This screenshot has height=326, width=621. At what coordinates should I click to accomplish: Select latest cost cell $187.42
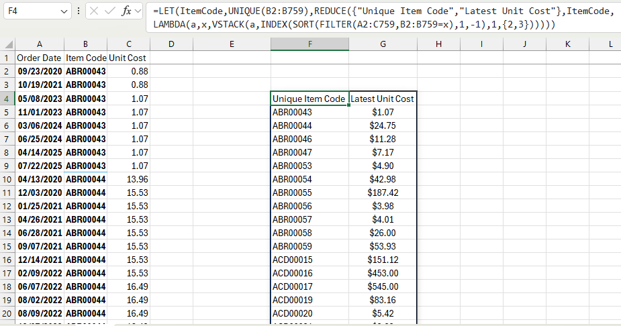tap(383, 193)
